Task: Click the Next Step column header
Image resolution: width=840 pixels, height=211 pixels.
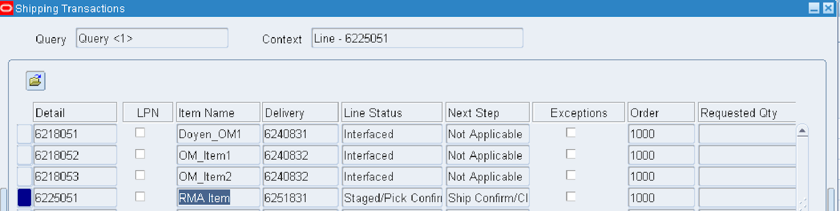Action: click(x=487, y=112)
